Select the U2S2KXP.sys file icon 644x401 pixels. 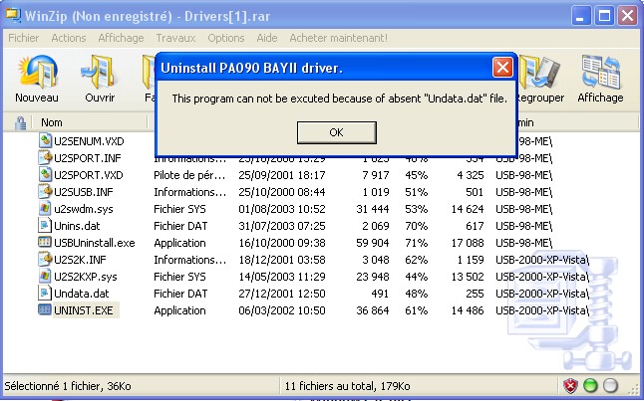point(45,276)
